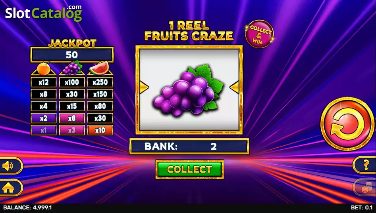Click the pink x8 grapes multiplier cell
The width and height of the screenshot is (376, 213).
click(72, 118)
